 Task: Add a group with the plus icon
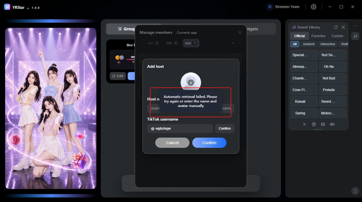point(233,43)
